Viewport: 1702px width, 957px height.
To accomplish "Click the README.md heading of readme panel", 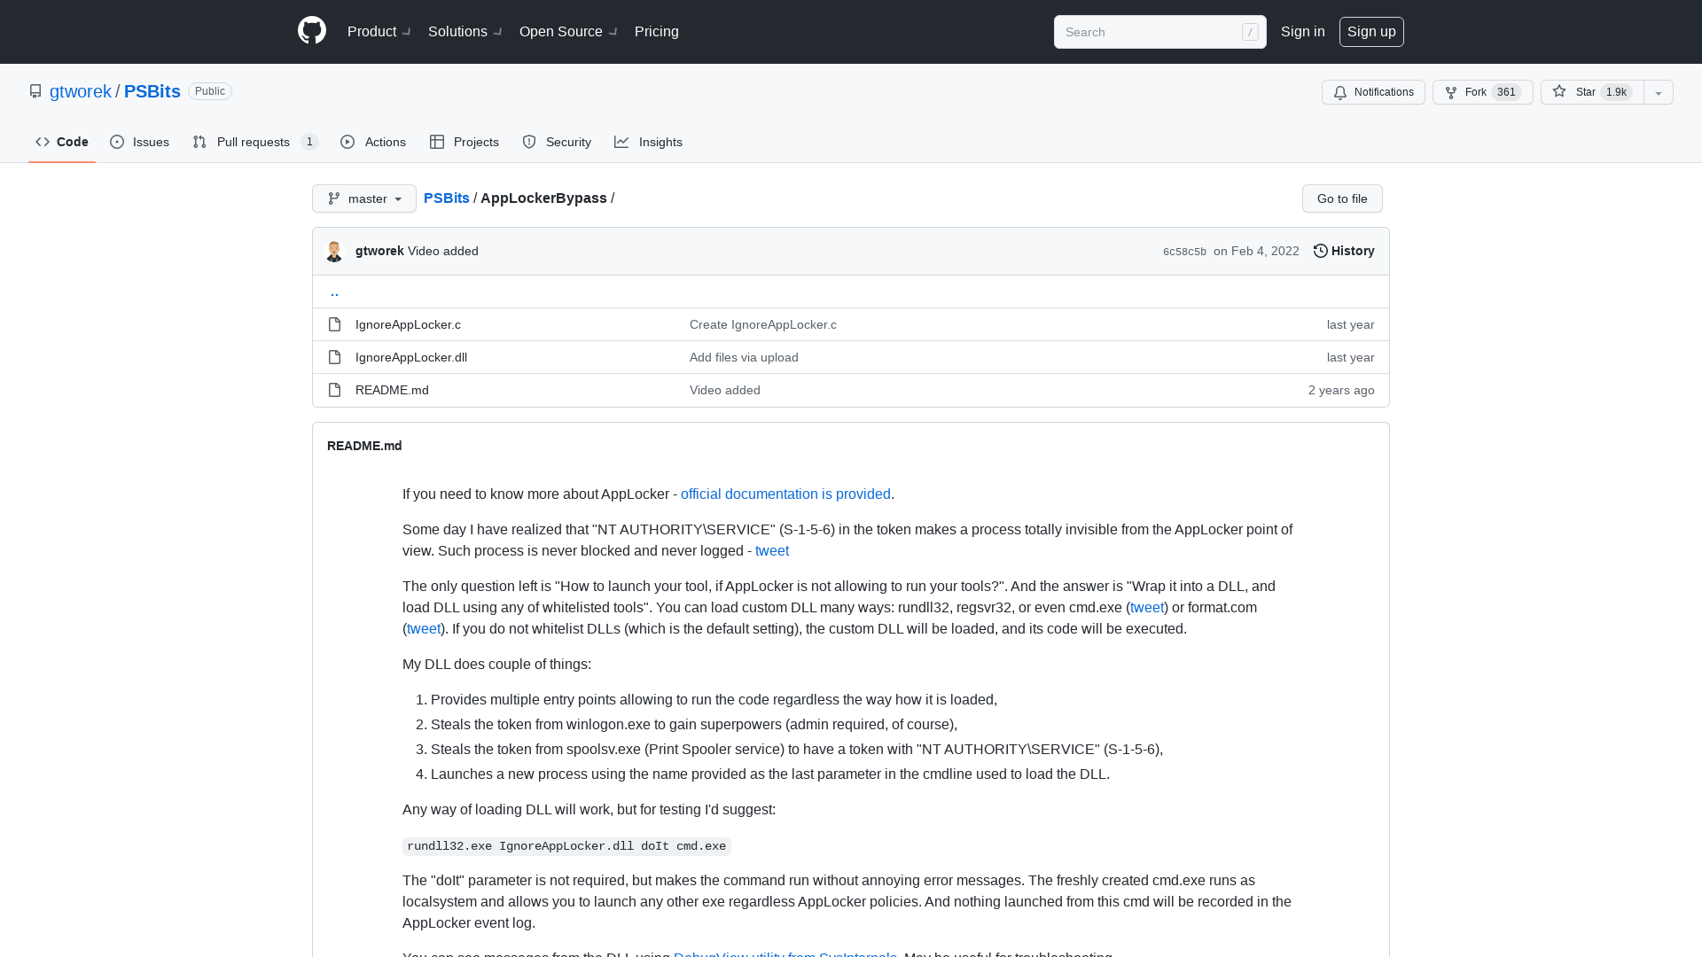I will tap(364, 446).
